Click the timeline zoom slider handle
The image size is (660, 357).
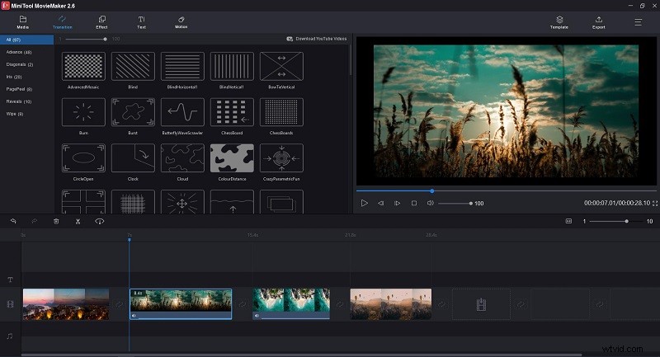(626, 221)
